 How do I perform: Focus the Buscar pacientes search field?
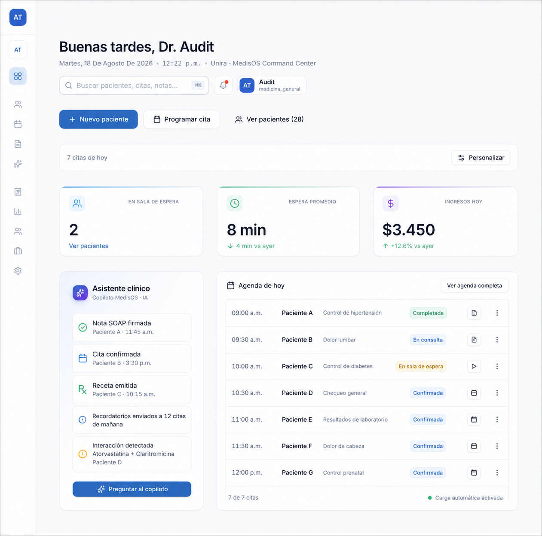click(134, 85)
